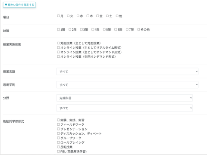Check the グループワーク checkbox
Image resolution: width=207 pixels, height=155 pixels.
click(58, 138)
